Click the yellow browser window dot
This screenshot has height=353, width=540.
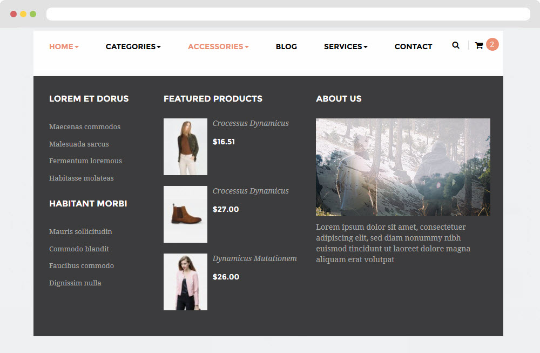tap(23, 14)
